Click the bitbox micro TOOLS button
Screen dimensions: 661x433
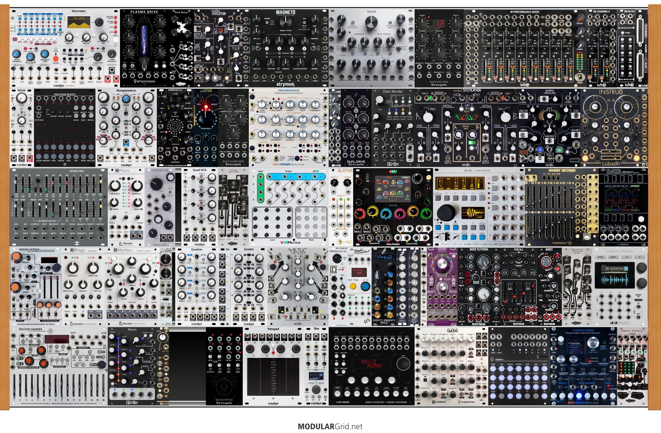tap(613, 257)
